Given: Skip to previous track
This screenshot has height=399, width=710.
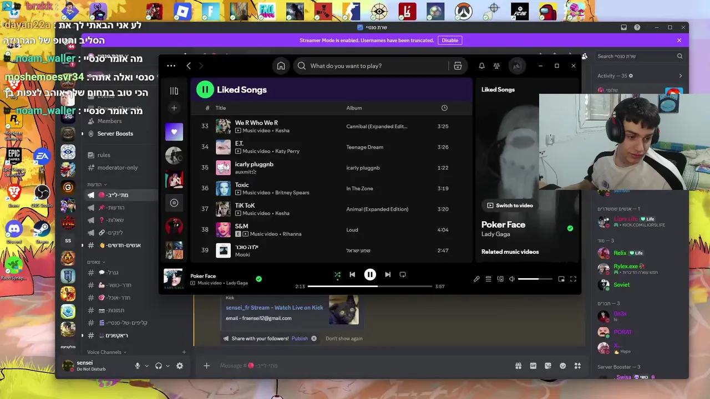Looking at the screenshot, I should point(352,274).
